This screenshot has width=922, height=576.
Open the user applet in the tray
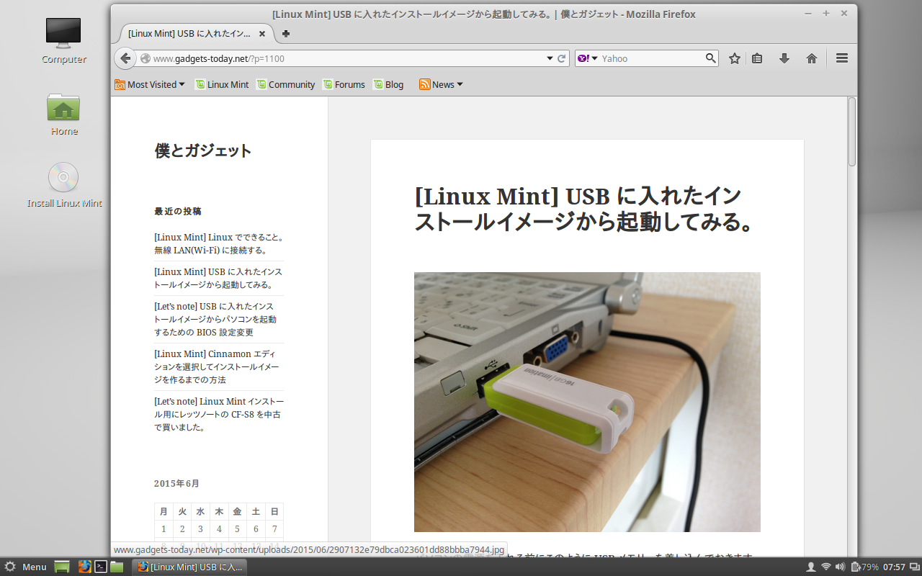click(x=811, y=567)
